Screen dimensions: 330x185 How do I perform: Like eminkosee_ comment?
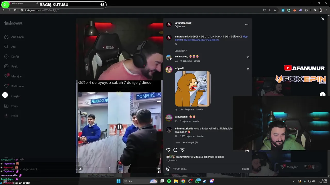[248, 57]
